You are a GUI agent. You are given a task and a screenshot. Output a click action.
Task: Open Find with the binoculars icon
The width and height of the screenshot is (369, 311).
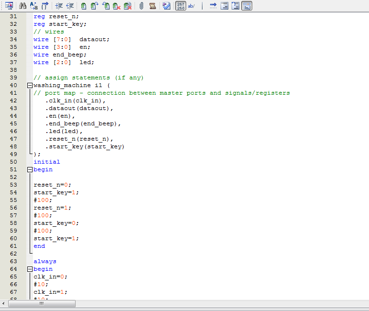(22, 6)
